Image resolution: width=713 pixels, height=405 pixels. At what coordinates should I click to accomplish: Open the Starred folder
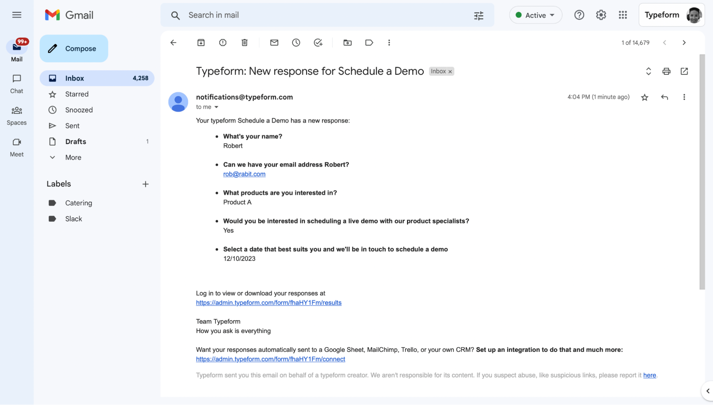tap(77, 94)
